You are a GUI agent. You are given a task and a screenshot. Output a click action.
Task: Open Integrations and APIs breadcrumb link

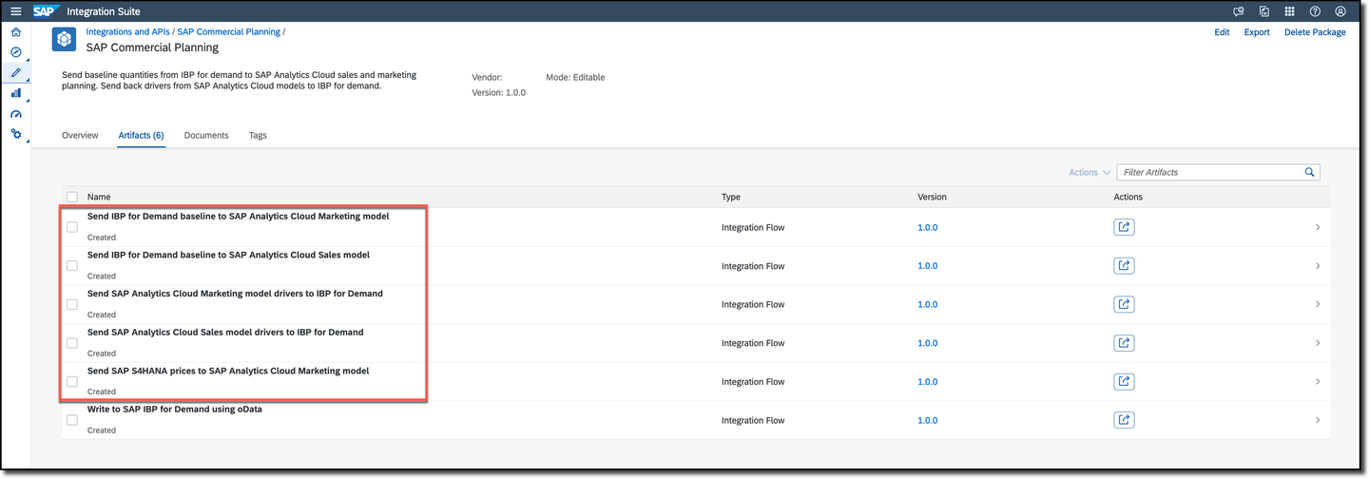[129, 31]
